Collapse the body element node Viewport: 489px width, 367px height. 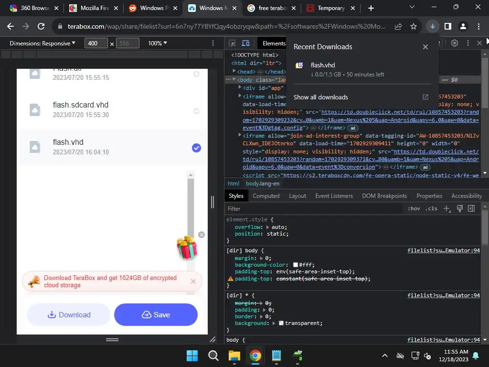point(234,80)
